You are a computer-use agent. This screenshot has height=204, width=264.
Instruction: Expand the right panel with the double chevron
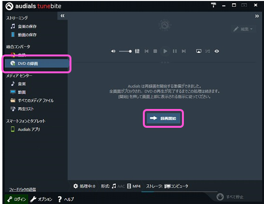tap(257, 16)
